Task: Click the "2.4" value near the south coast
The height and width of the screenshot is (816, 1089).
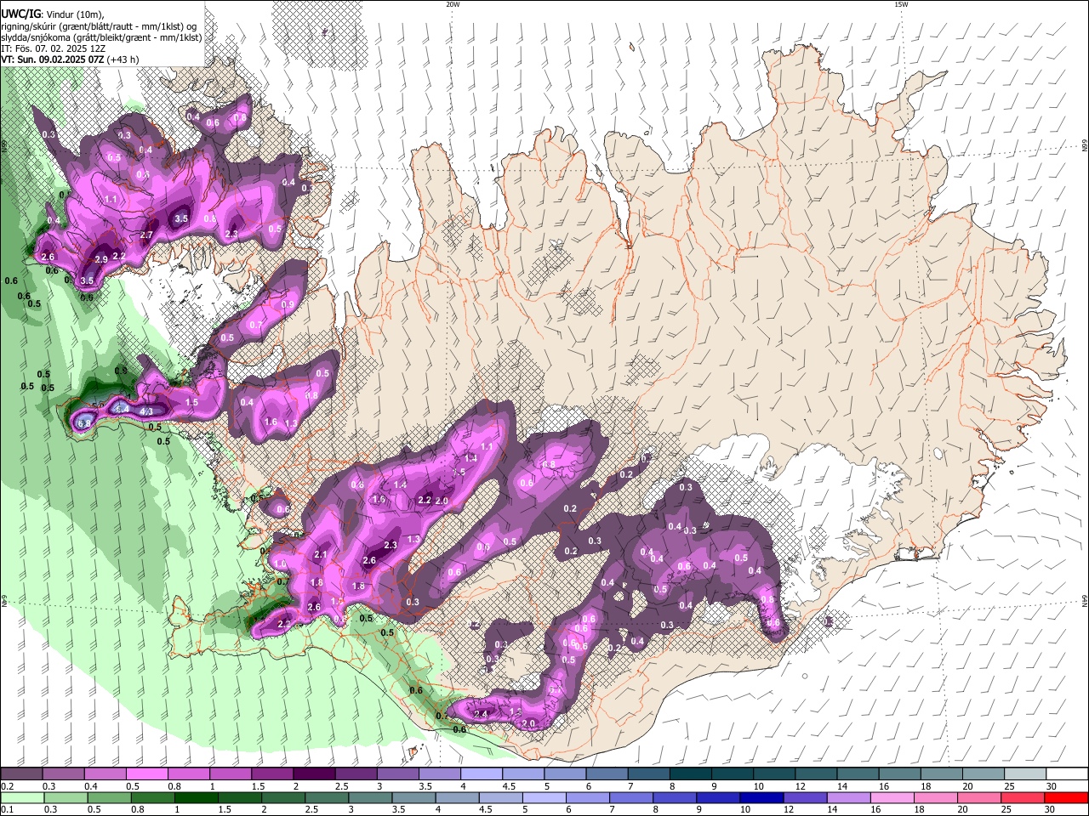Action: (481, 714)
